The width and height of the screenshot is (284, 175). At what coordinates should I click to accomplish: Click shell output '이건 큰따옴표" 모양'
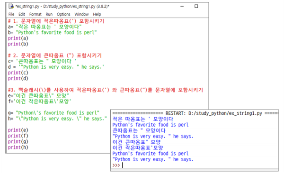coord(136,142)
